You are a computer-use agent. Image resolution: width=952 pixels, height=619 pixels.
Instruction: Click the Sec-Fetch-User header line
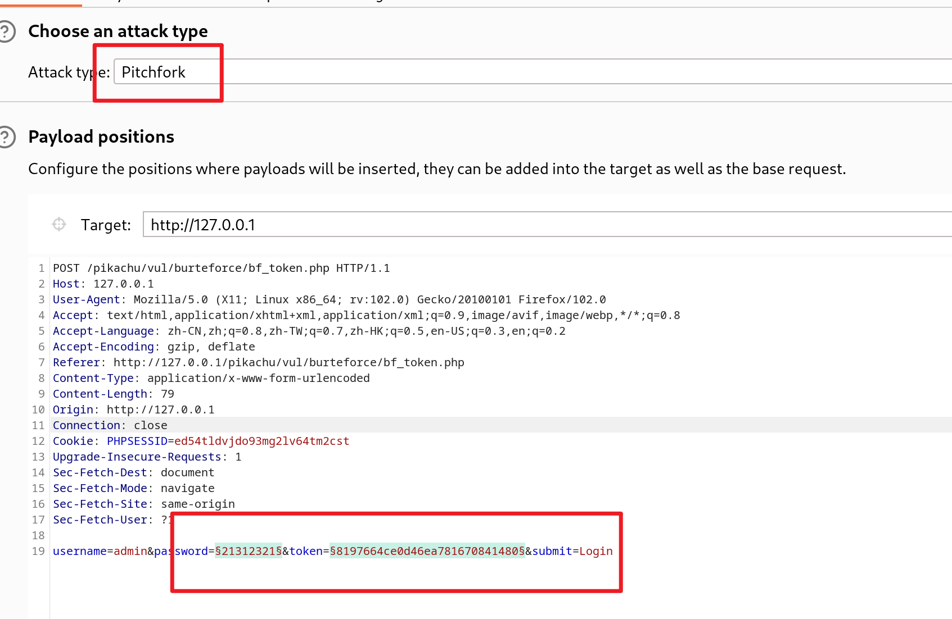(x=111, y=520)
